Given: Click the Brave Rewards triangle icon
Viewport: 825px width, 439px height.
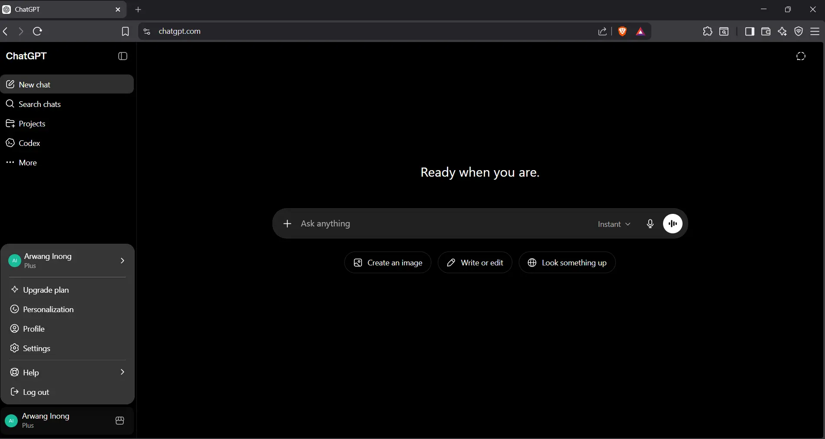Looking at the screenshot, I should click(641, 31).
